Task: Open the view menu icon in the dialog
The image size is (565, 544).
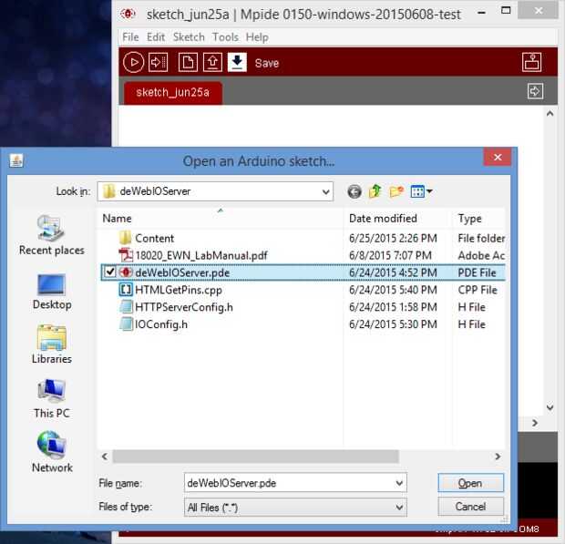Action: point(421,191)
